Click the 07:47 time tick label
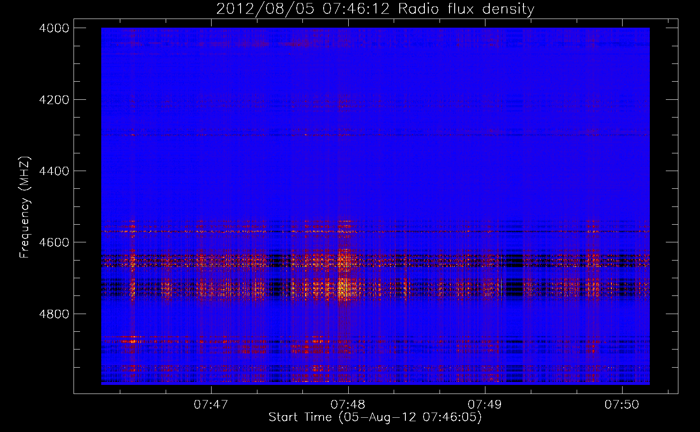 (211, 404)
